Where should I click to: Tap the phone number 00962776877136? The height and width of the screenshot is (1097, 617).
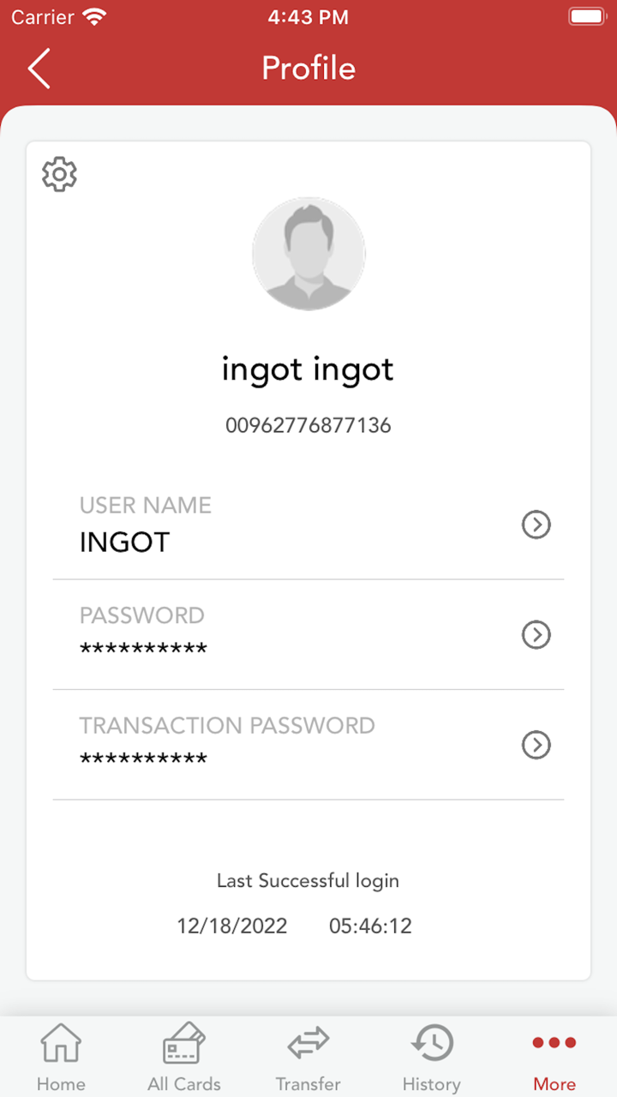tap(308, 425)
